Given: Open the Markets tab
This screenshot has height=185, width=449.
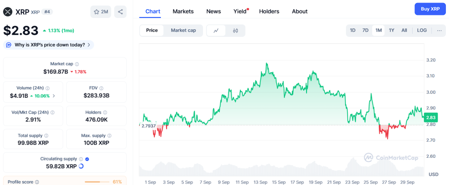Looking at the screenshot, I should tap(183, 11).
